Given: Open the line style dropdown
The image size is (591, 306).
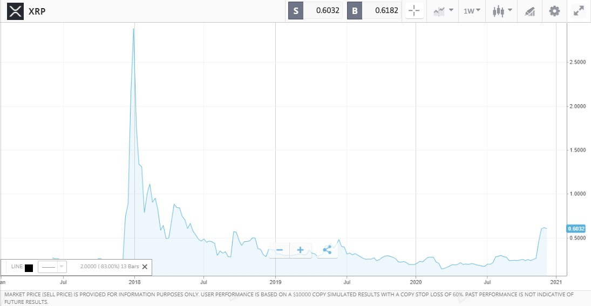Looking at the screenshot, I should pos(52,267).
